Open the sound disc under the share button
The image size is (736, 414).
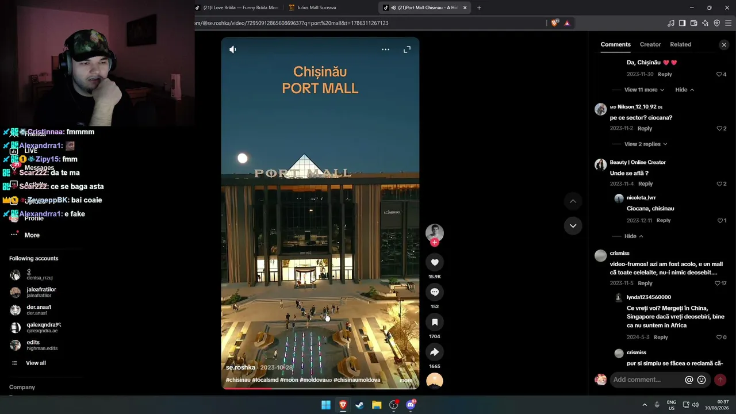(x=434, y=380)
